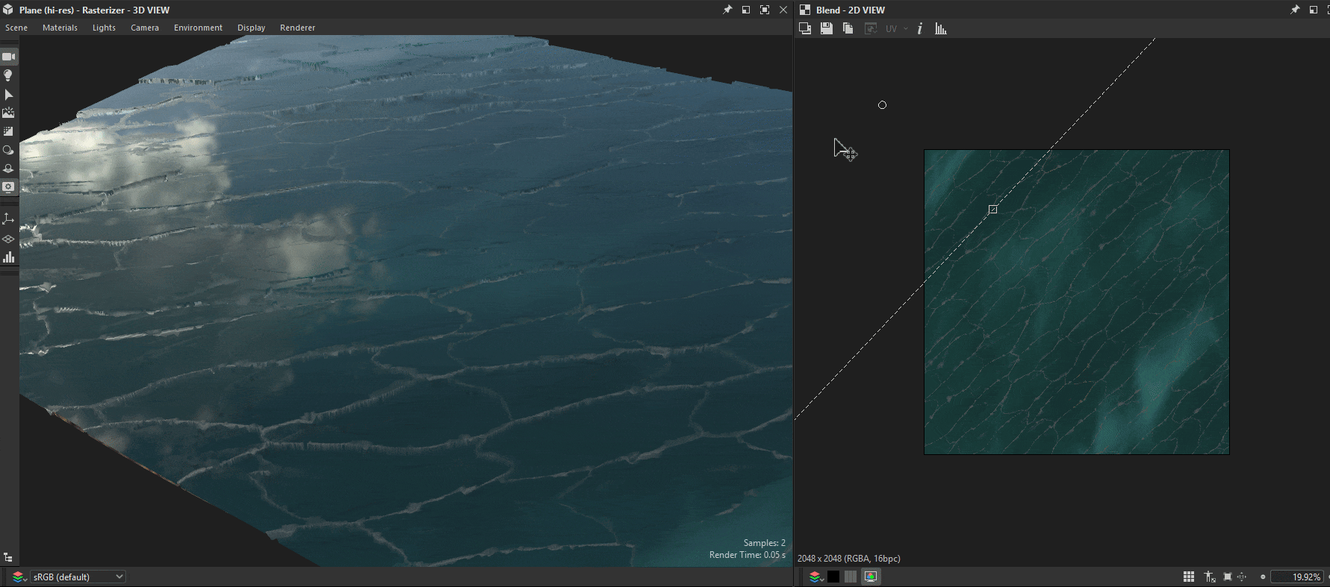Pin the 3D VIEW panel
This screenshot has height=587, width=1330.
pos(727,10)
